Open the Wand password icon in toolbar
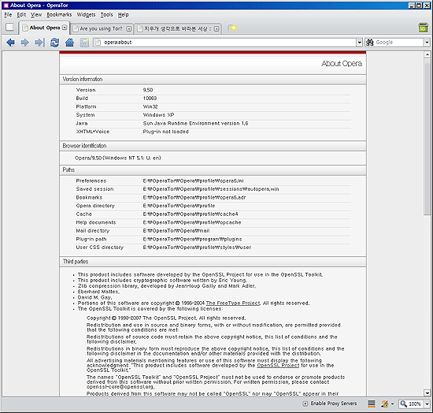This screenshot has height=413, width=433. point(84,43)
